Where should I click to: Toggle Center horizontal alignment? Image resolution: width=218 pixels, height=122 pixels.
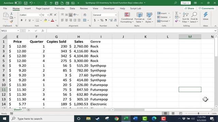[x=66, y=20]
